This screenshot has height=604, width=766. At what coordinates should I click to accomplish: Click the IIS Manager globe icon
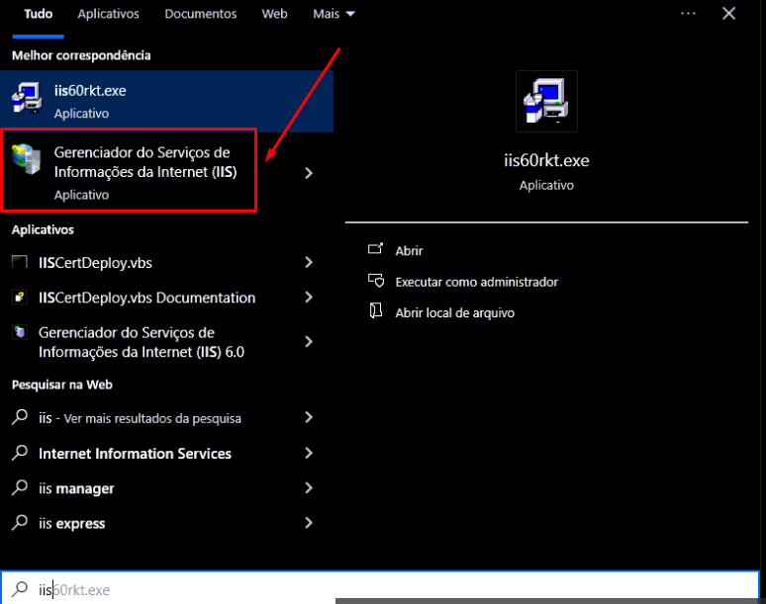point(26,159)
